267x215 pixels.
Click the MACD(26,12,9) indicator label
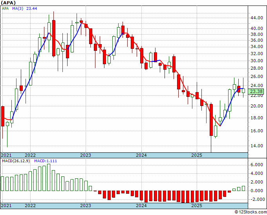point(16,161)
